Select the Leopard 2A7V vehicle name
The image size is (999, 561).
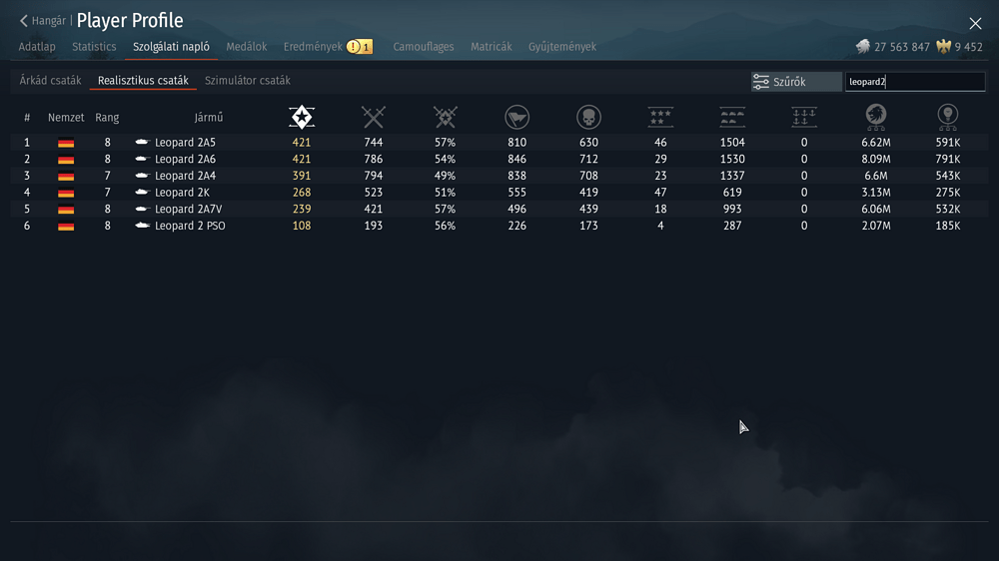coord(188,209)
